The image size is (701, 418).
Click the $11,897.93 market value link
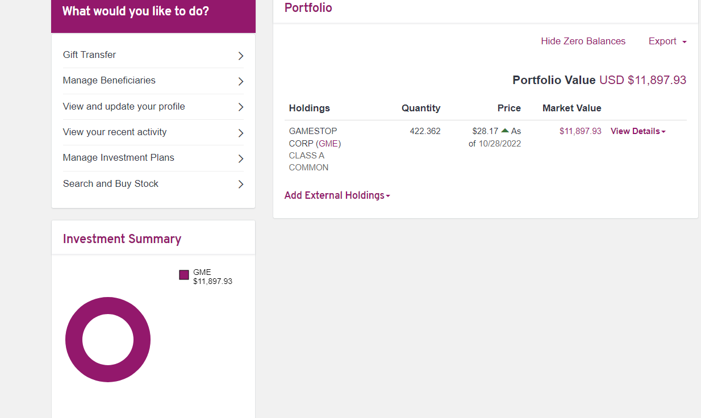click(x=580, y=131)
